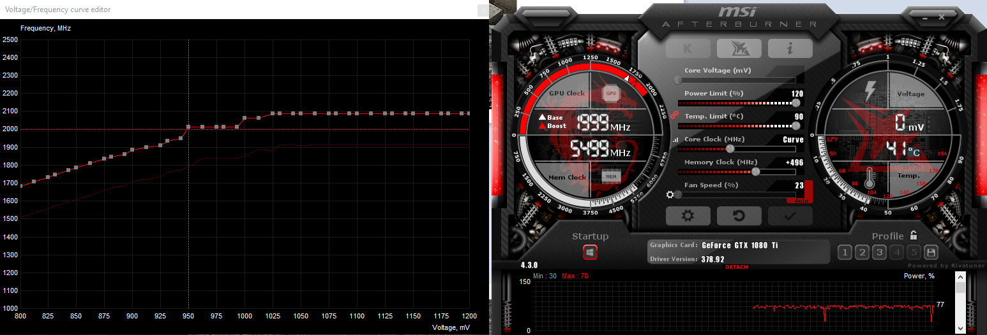Image resolution: width=987 pixels, height=335 pixels.
Task: Click Fan Speed value 23
Action: coord(799,185)
